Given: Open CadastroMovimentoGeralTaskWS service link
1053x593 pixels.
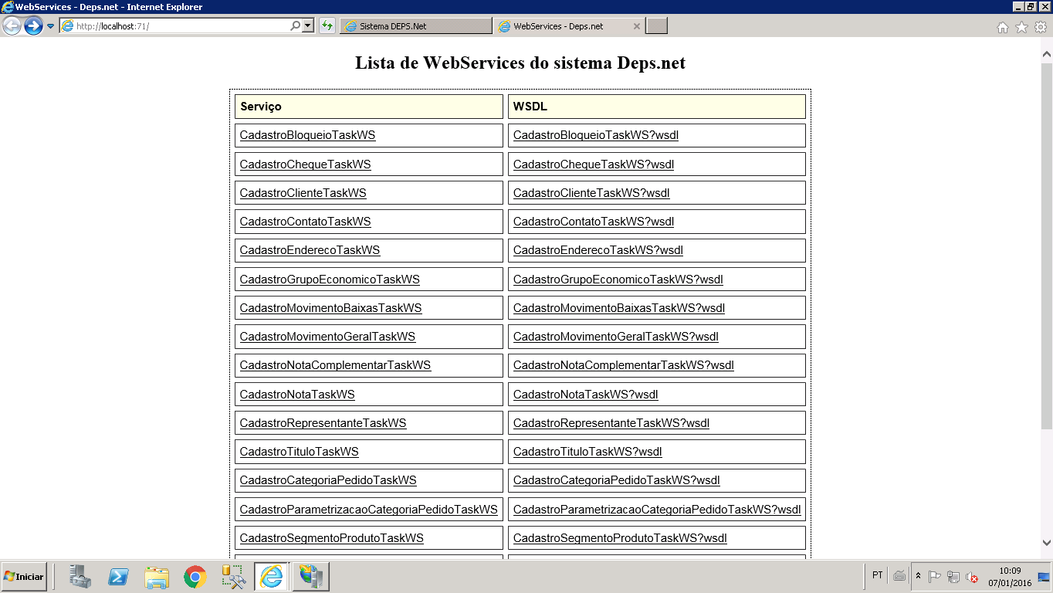Looking at the screenshot, I should click(327, 337).
